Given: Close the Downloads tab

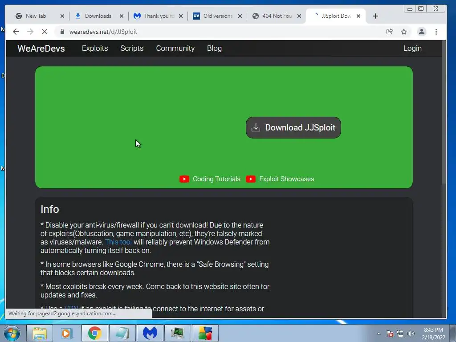Looking at the screenshot, I should 122,16.
